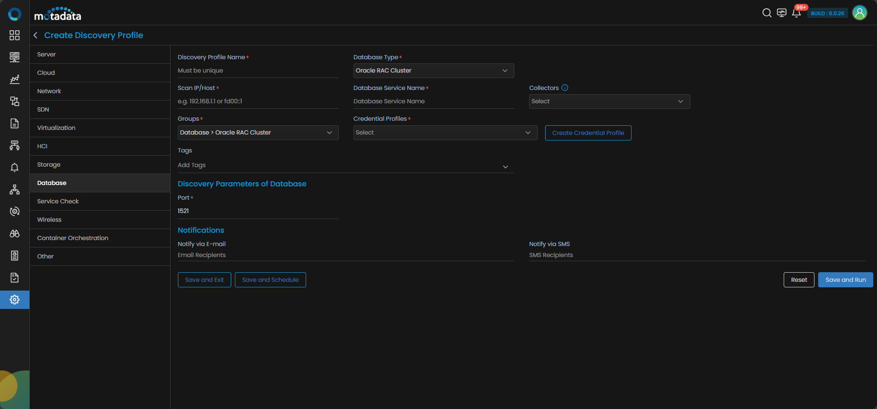Click the Reset button
Image resolution: width=877 pixels, height=409 pixels.
tap(798, 280)
